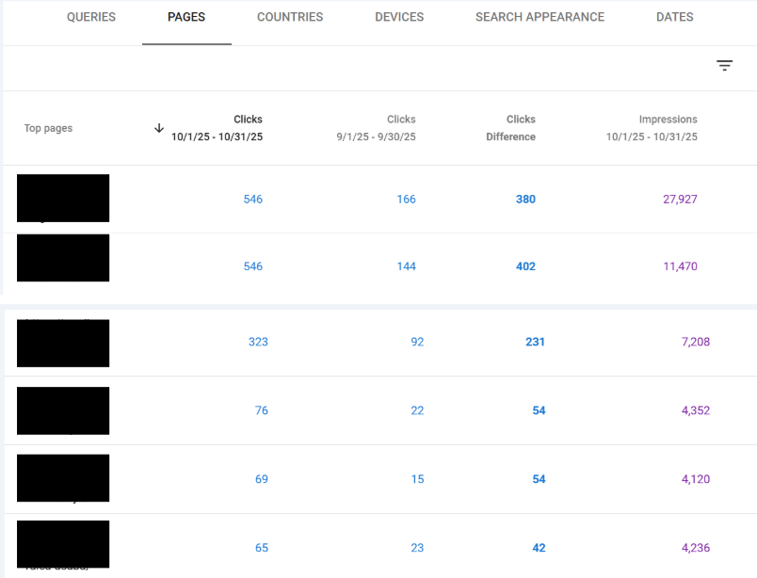757x578 pixels.
Task: Select the 402 clicks difference value
Action: click(525, 266)
